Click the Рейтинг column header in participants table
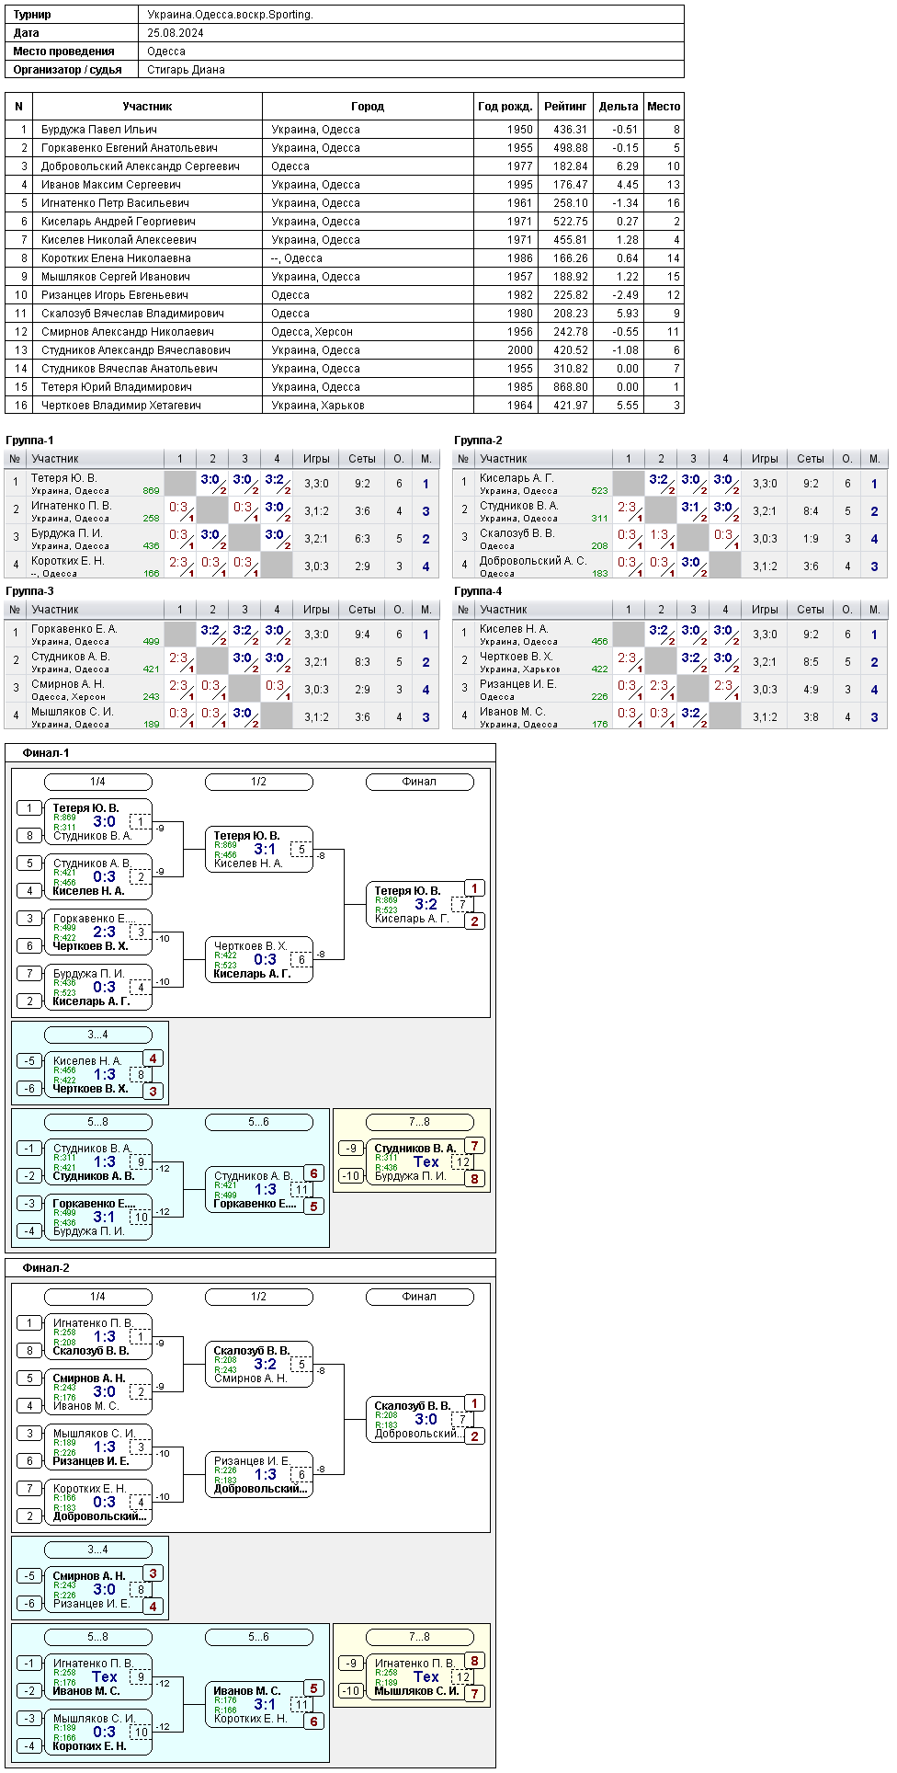Viewport: 897px width, 1773px height. click(565, 107)
